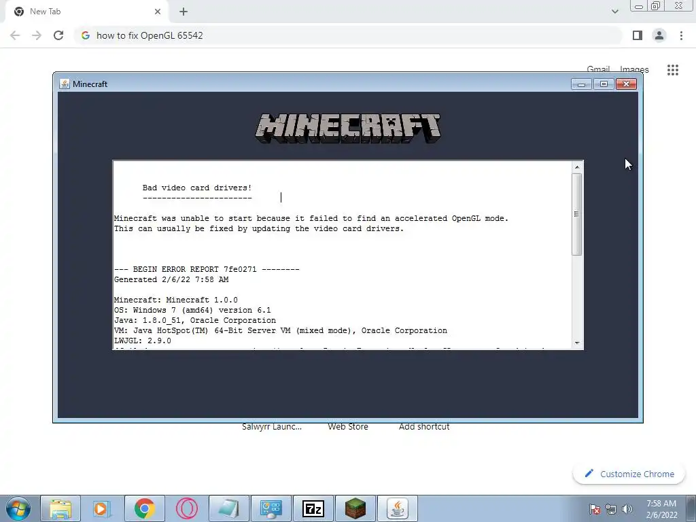Open Opera browser from taskbar
Image resolution: width=696 pixels, height=522 pixels.
pyautogui.click(x=186, y=508)
